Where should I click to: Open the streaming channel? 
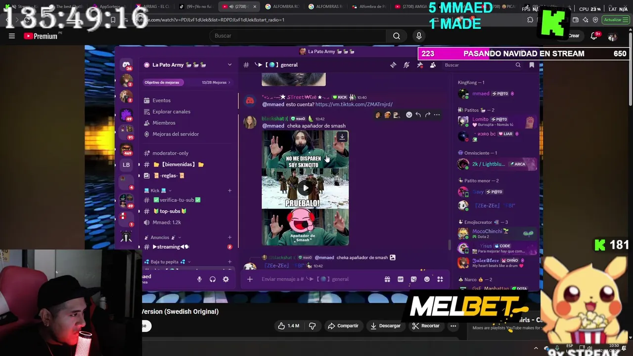pos(171,247)
